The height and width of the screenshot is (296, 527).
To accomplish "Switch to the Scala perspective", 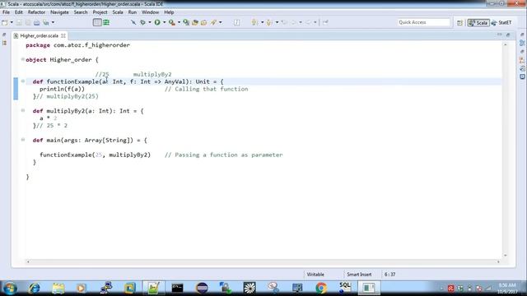I will [478, 22].
